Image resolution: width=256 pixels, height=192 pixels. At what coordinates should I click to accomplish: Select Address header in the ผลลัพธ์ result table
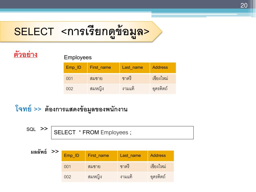(161, 156)
